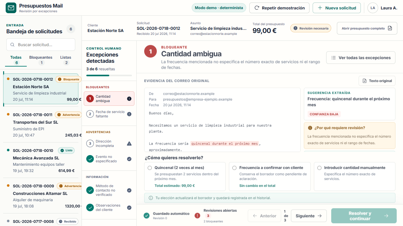Image resolution: width=403 pixels, height=226 pixels.
Task: Click the resolved check badge for Observaciones del cliente
Action: [x=129, y=207]
